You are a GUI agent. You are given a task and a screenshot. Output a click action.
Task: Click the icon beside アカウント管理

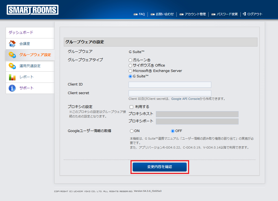click(x=182, y=14)
